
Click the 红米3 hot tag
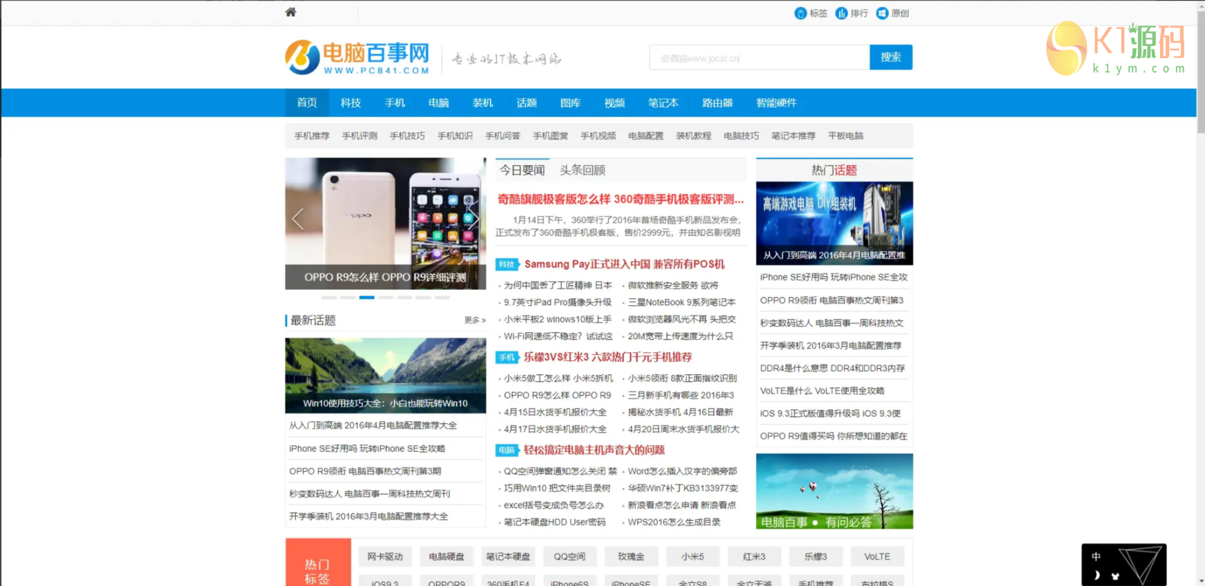coord(754,556)
